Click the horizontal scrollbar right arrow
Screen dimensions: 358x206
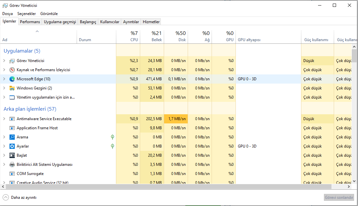[349, 186]
